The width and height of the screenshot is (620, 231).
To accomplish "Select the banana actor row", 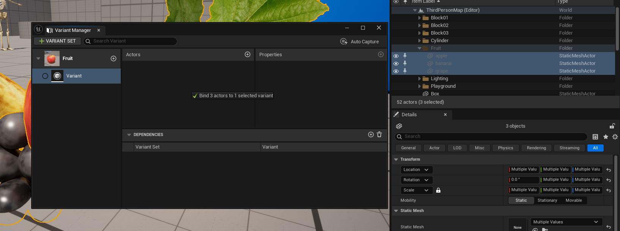I will tap(503, 63).
